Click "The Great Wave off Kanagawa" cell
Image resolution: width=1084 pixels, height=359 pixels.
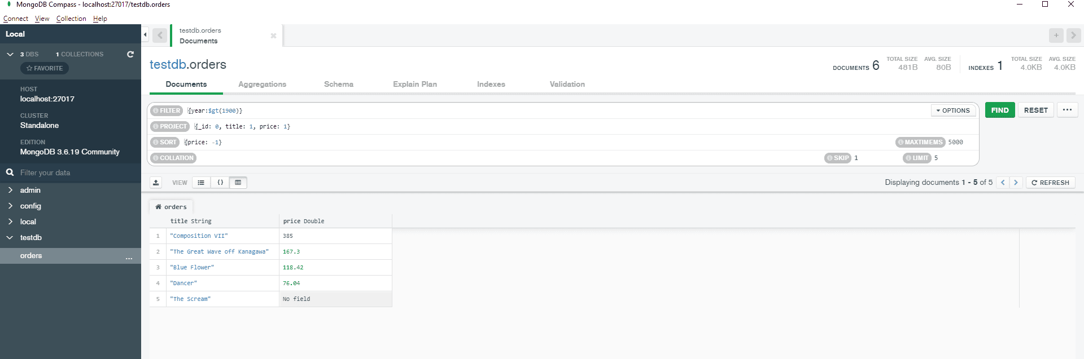point(223,251)
